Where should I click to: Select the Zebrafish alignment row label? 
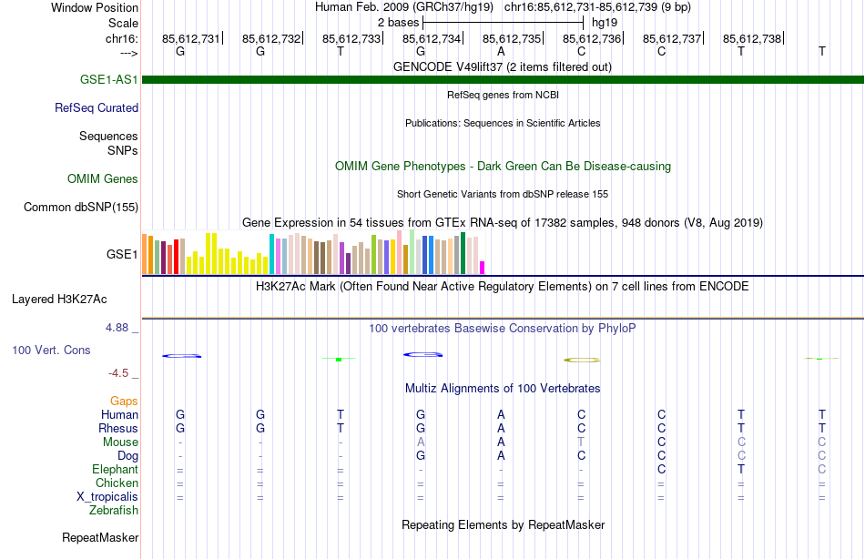tap(114, 510)
